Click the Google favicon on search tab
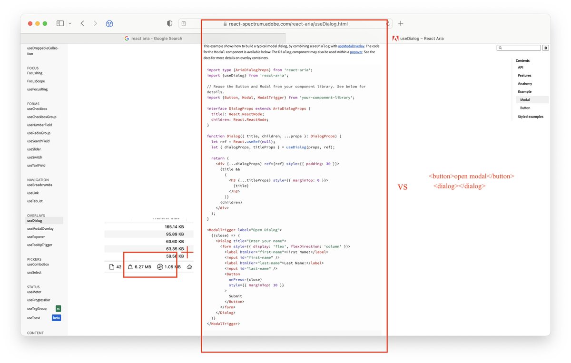 coord(127,39)
